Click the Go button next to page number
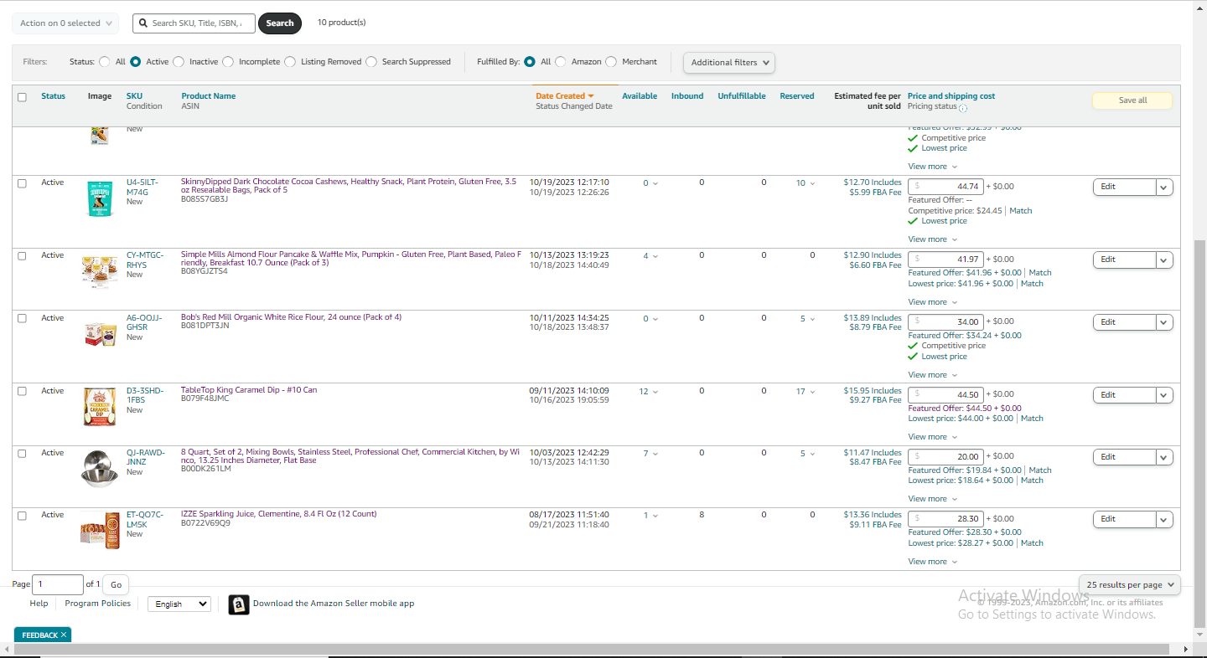 (116, 585)
